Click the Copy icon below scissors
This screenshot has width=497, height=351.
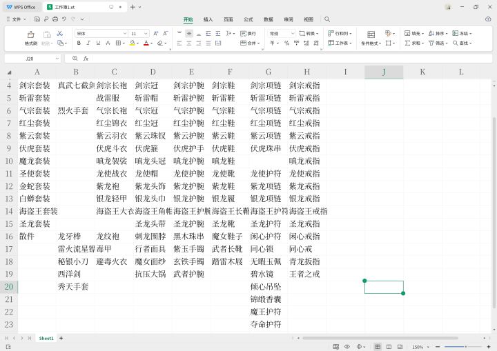point(60,43)
